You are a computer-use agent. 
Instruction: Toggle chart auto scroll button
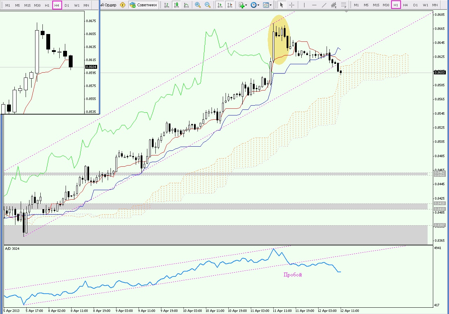tap(220, 5)
